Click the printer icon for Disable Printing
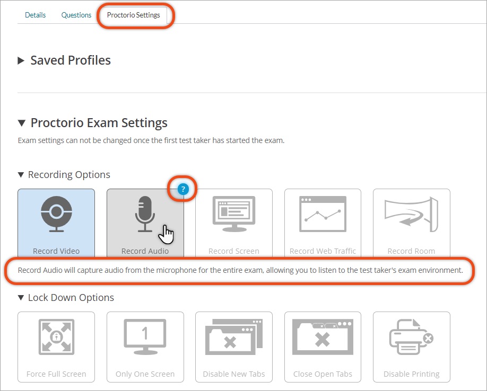This screenshot has width=487, height=391. click(x=411, y=337)
